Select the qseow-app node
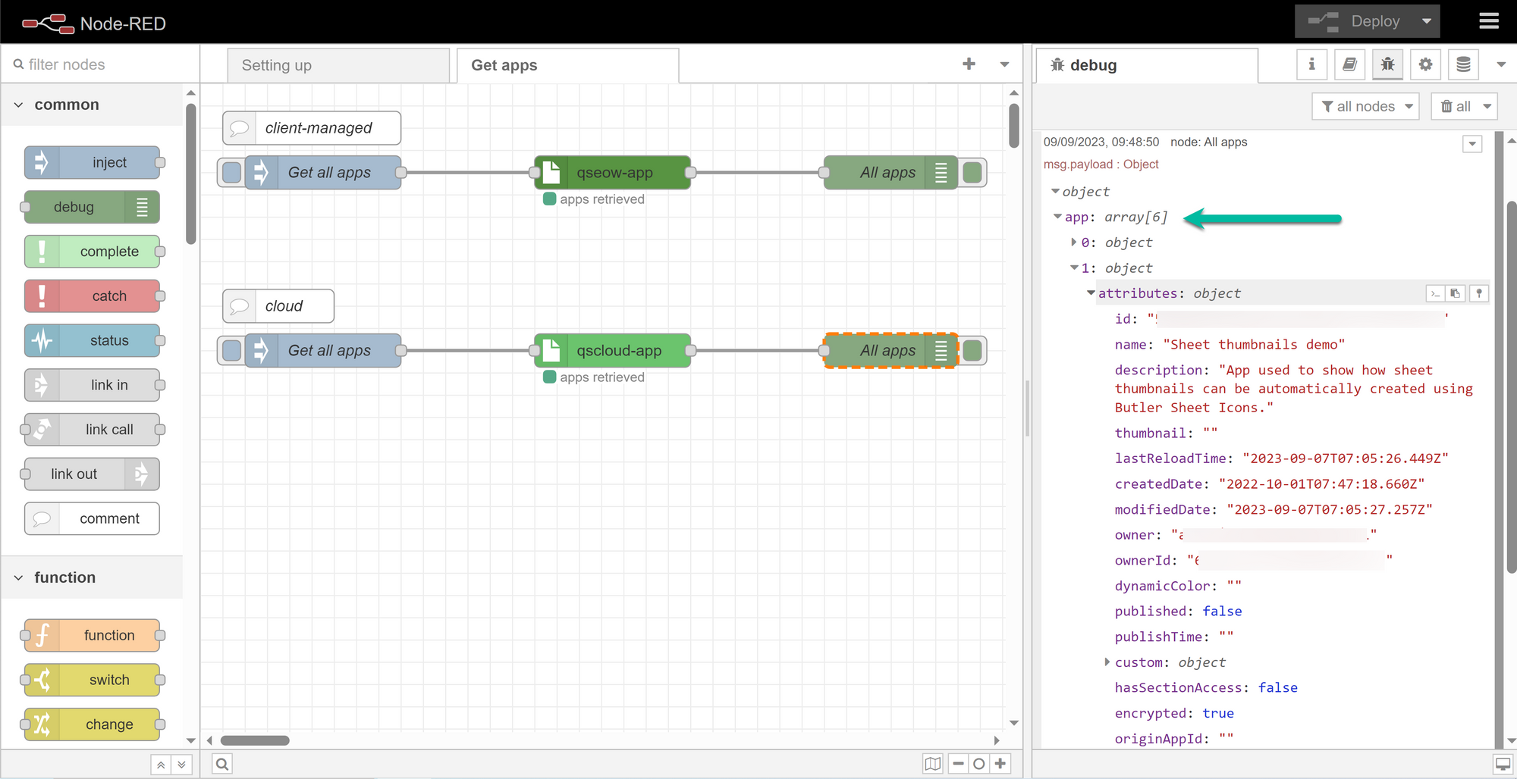1517x779 pixels. [613, 172]
